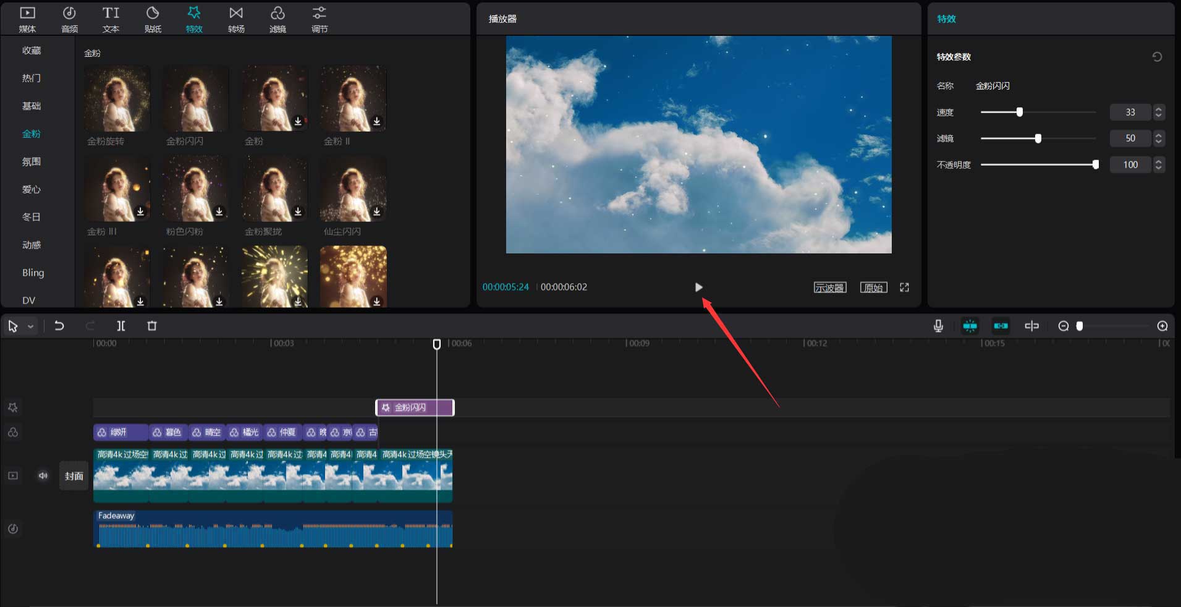Switch to the 转场 tab

236,19
